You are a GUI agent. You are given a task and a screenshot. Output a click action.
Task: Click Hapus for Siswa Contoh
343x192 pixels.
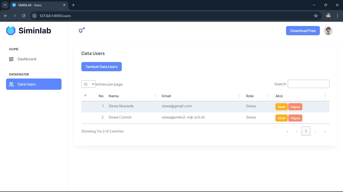pyautogui.click(x=295, y=118)
